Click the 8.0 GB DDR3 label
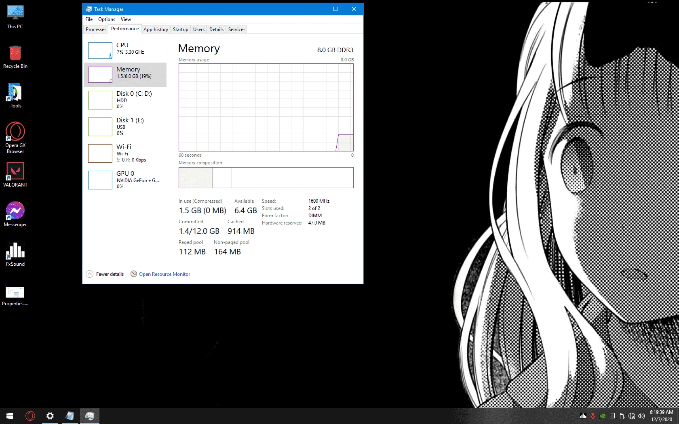Image resolution: width=679 pixels, height=424 pixels. point(335,50)
